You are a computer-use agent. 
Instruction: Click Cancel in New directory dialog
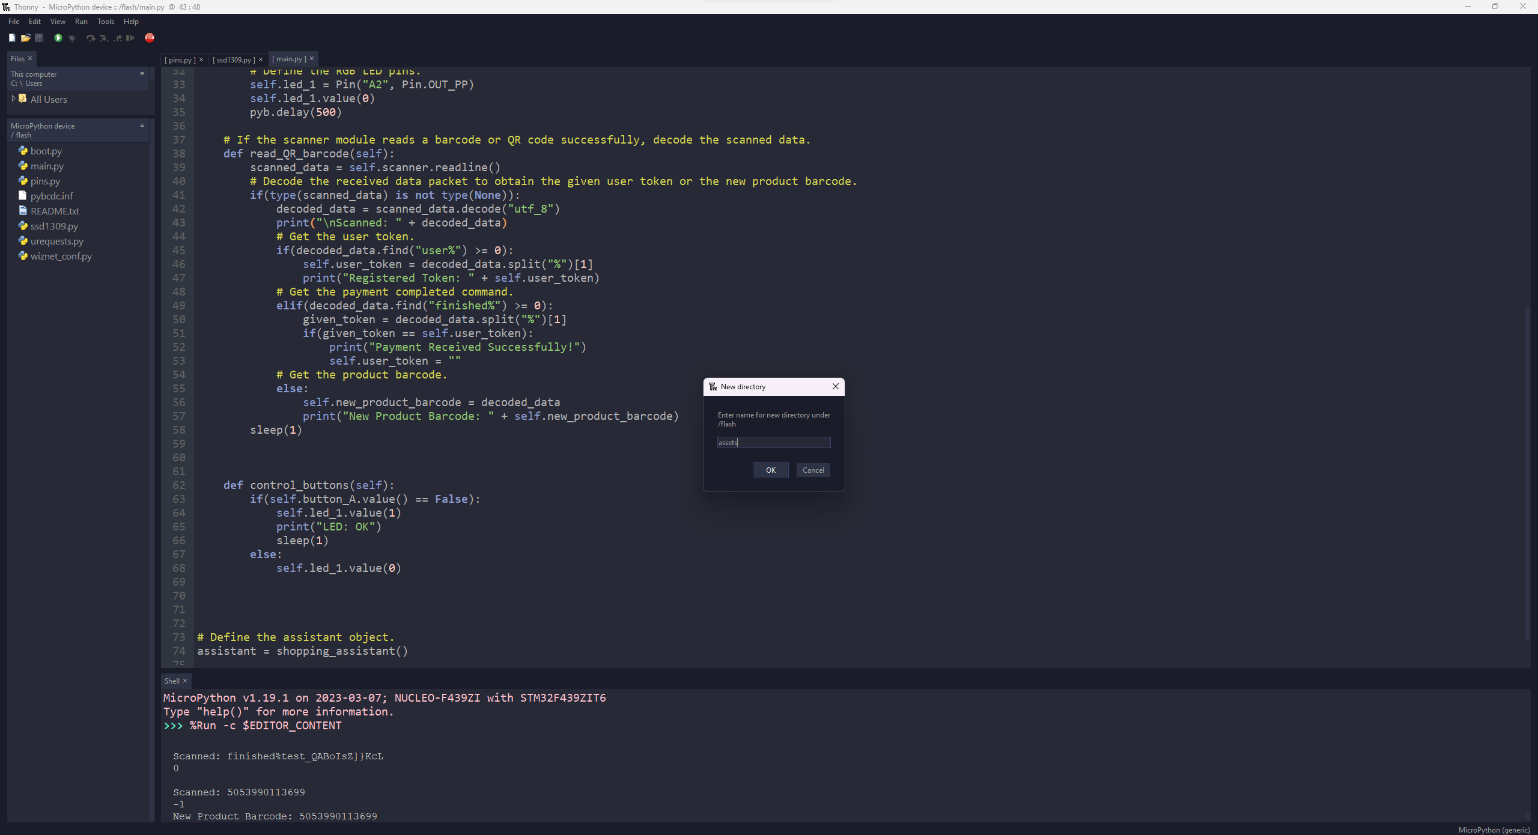point(813,470)
